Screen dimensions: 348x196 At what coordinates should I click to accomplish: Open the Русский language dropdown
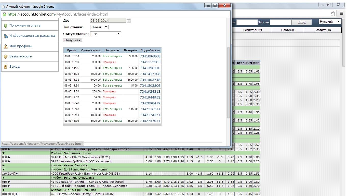tap(330, 22)
